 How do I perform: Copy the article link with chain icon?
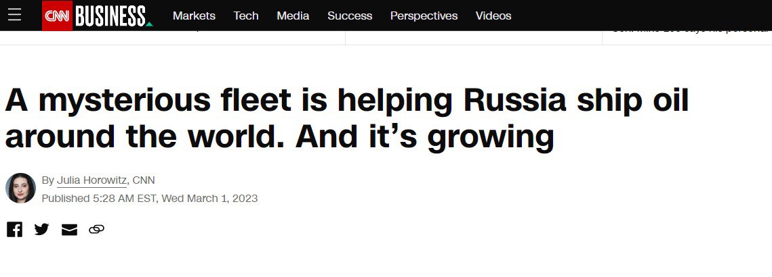[96, 230]
